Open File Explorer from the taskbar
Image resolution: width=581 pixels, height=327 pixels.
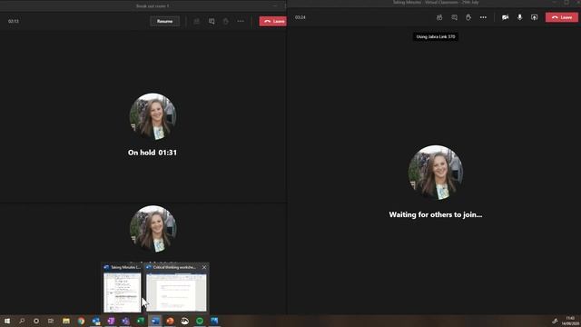[x=66, y=321]
